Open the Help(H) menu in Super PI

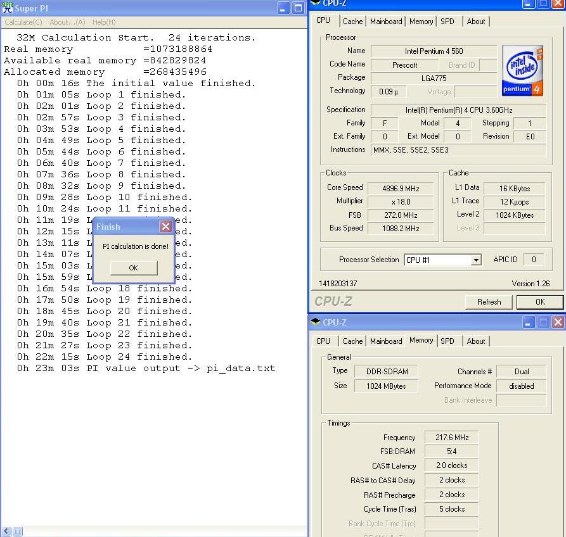tap(104, 22)
